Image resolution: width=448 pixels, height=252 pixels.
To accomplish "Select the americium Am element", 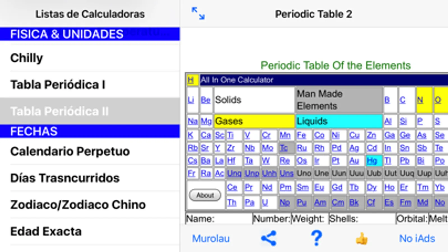I will [x=320, y=202].
